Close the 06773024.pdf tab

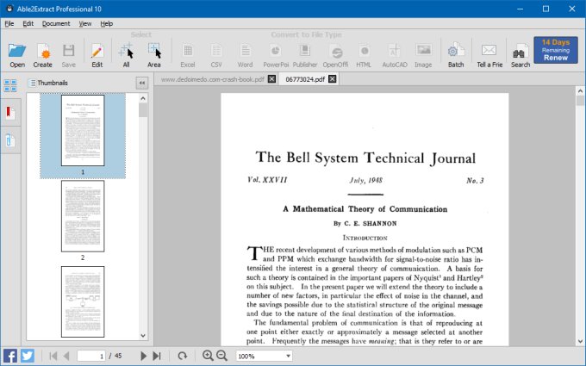point(333,79)
